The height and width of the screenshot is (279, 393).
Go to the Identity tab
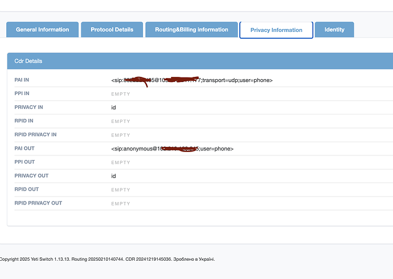pos(334,30)
